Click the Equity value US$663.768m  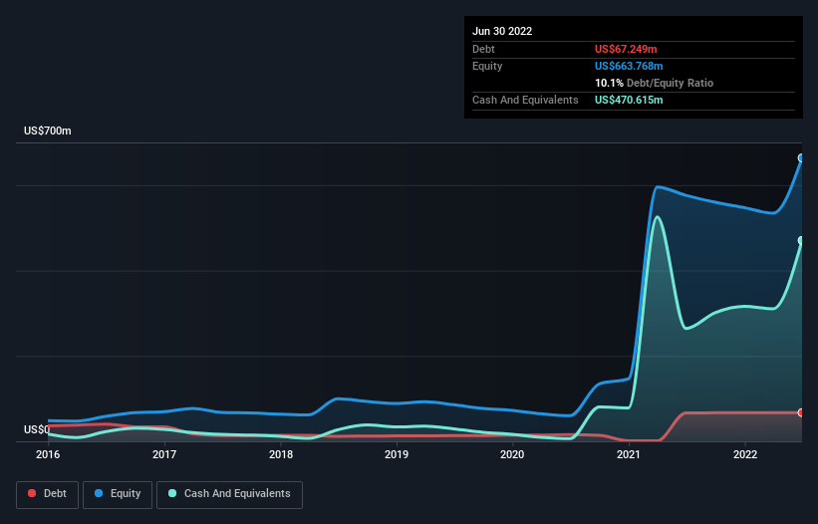pos(629,66)
